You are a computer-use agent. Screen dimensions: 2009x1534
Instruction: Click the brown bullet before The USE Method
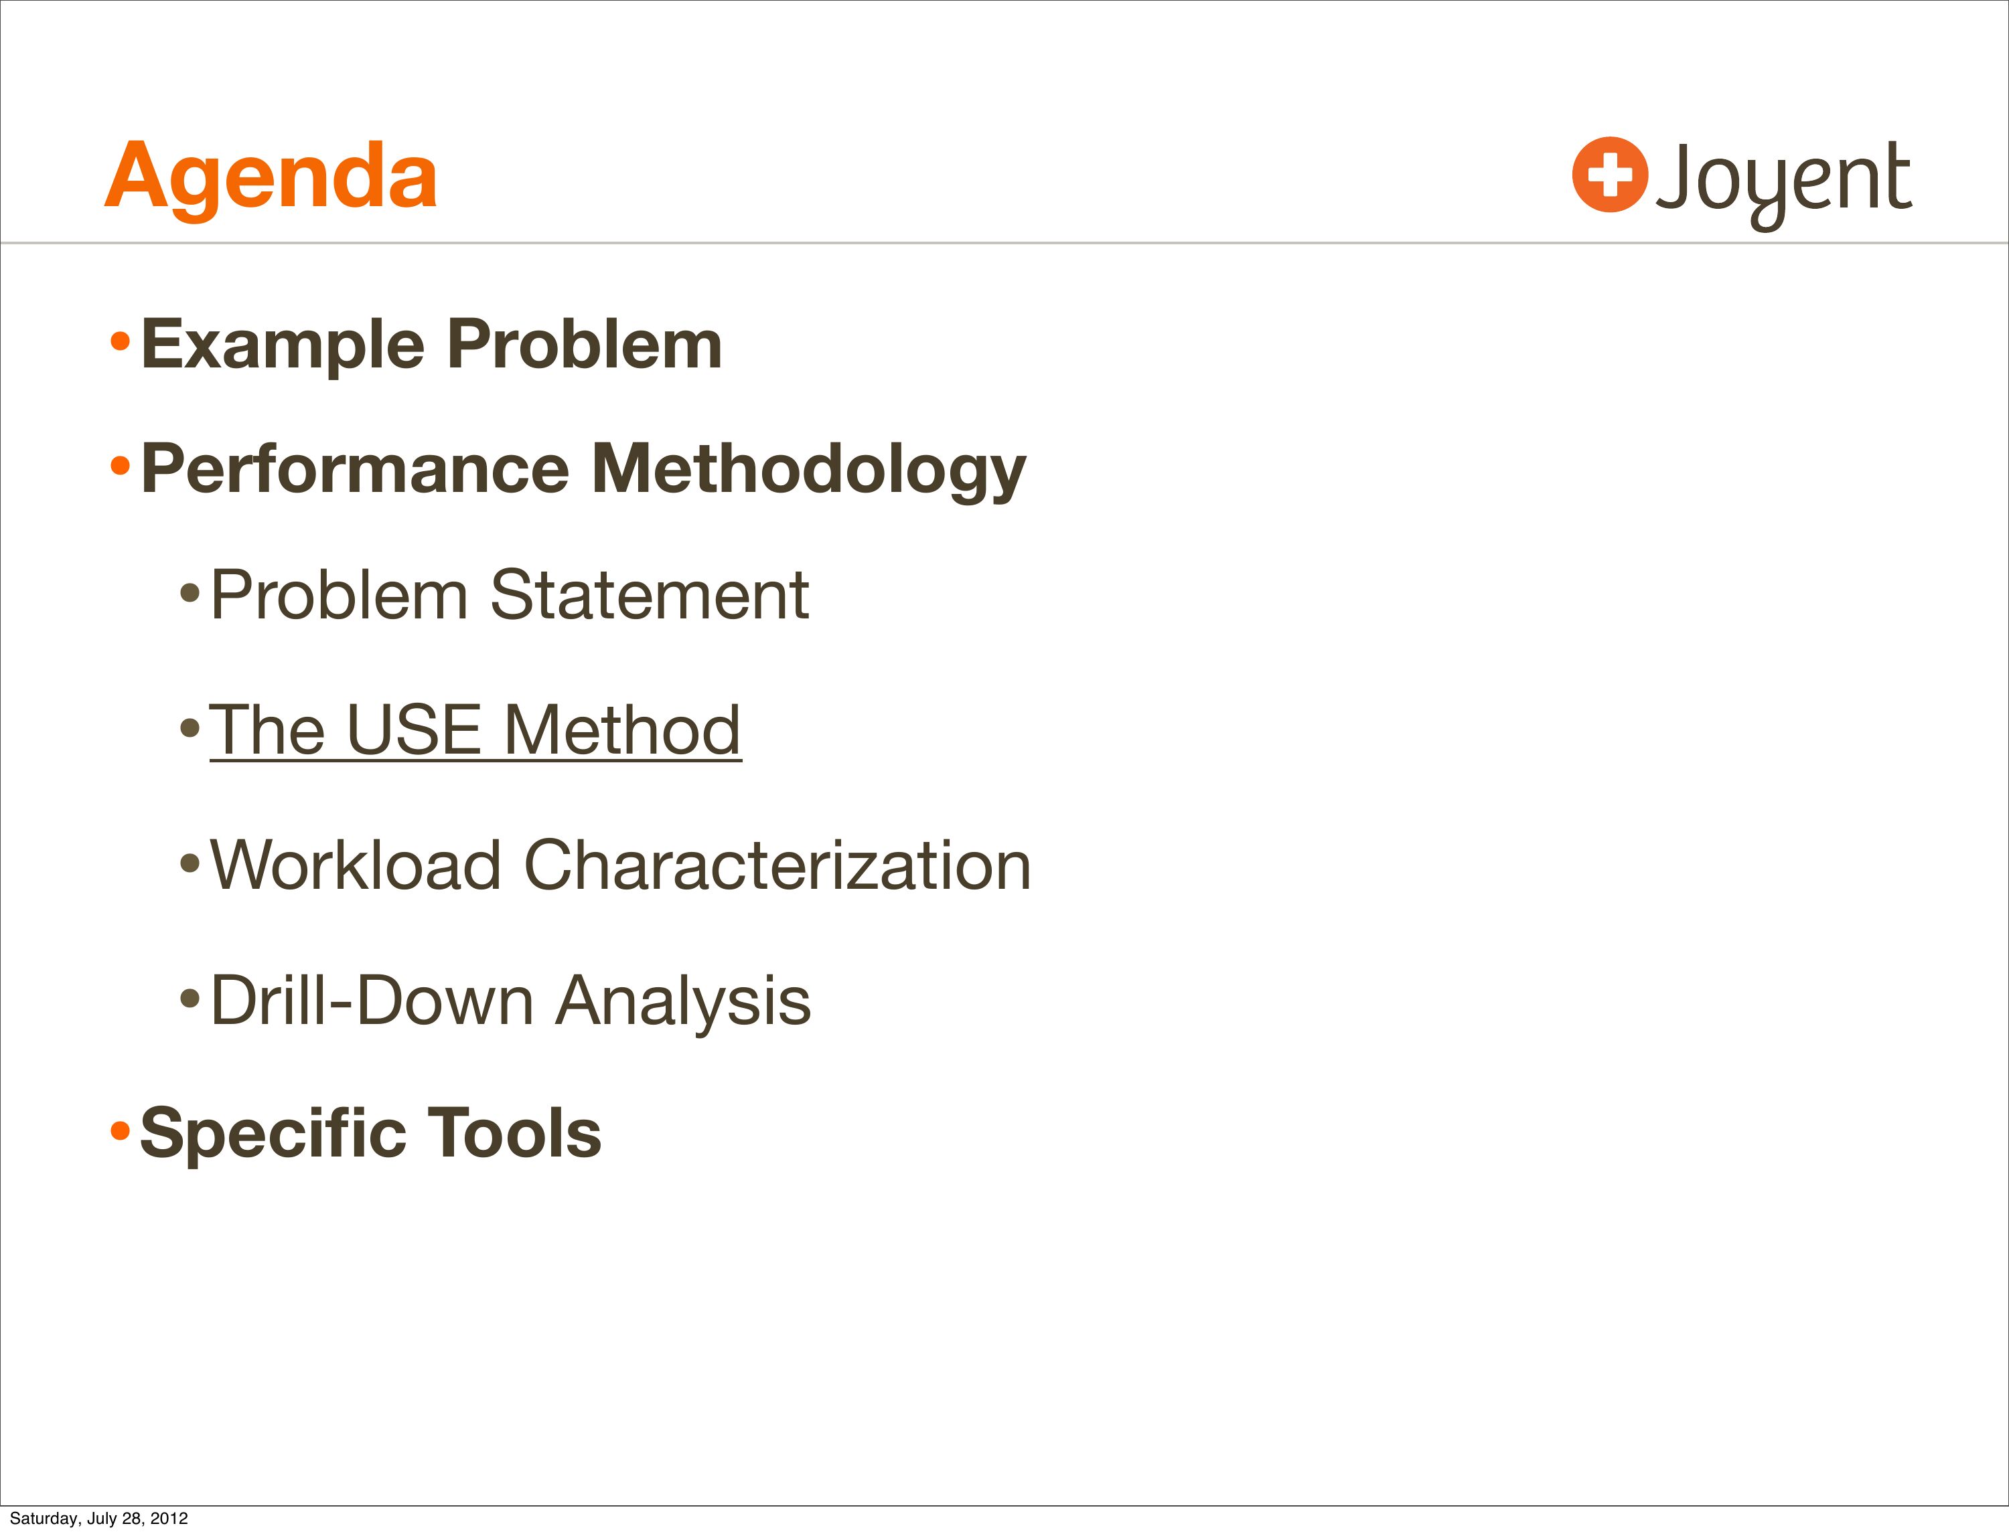point(189,728)
